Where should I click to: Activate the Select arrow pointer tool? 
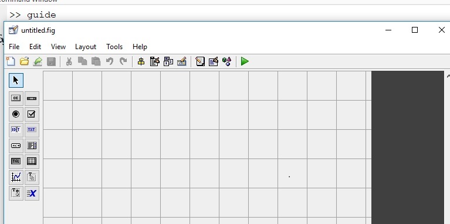(16, 80)
